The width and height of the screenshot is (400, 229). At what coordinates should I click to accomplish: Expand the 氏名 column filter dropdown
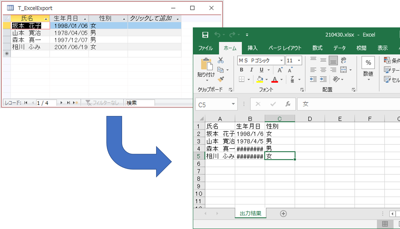point(46,19)
